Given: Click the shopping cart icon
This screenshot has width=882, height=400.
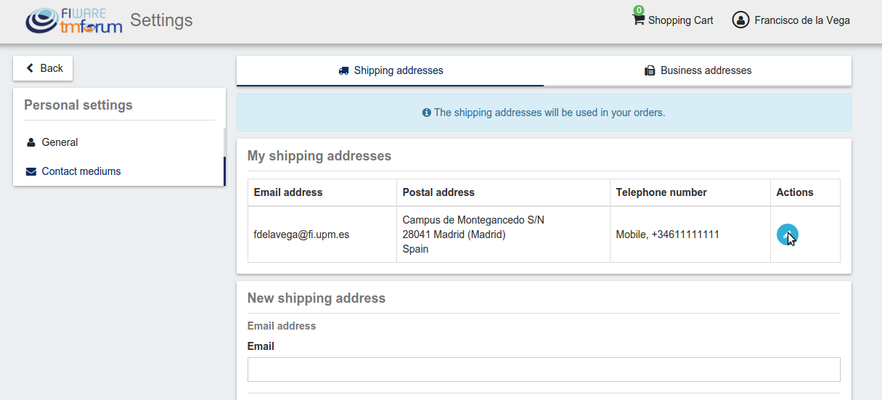Looking at the screenshot, I should (x=639, y=20).
